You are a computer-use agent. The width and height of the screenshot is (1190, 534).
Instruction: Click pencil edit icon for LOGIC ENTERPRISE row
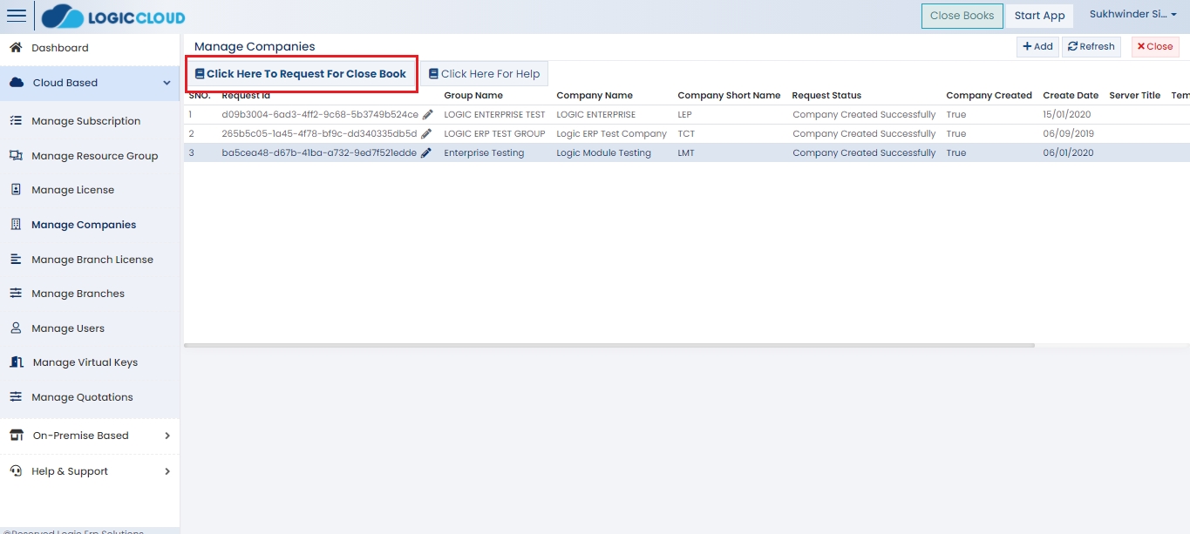427,115
